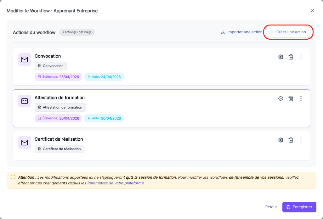The height and width of the screenshot is (219, 323).
Task: Click the Attestation de formation document tag
Action: coord(60,107)
